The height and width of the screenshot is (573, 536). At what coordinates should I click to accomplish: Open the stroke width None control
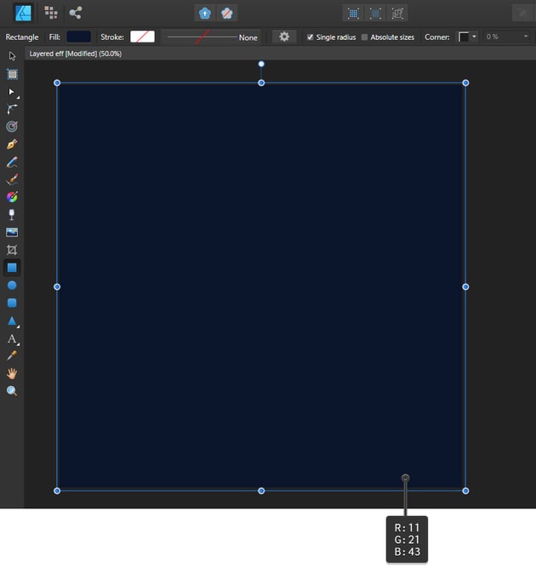(211, 37)
